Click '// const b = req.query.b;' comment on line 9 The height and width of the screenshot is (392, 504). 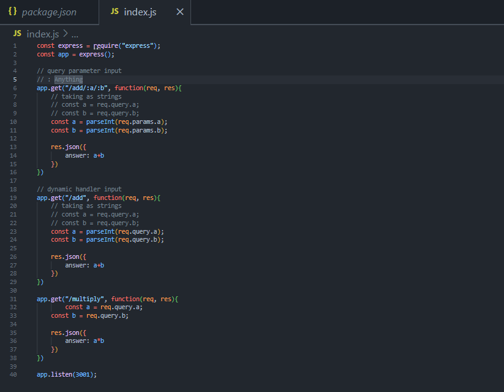(x=95, y=113)
